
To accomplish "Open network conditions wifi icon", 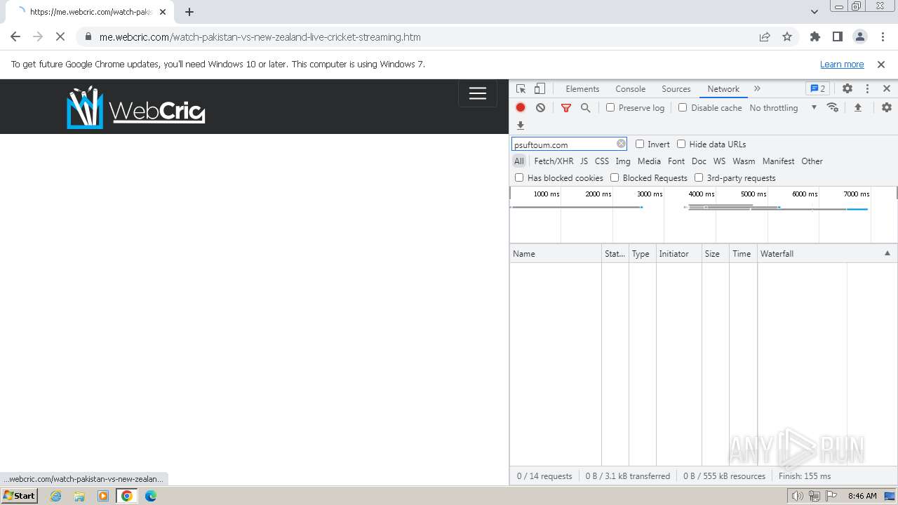I will pos(833,107).
